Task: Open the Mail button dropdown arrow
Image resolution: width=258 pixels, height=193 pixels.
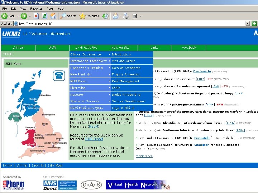Action: (120, 16)
